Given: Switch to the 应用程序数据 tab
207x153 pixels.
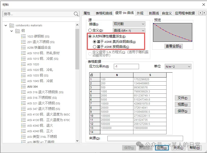Looking at the screenshot, I should [185, 13].
